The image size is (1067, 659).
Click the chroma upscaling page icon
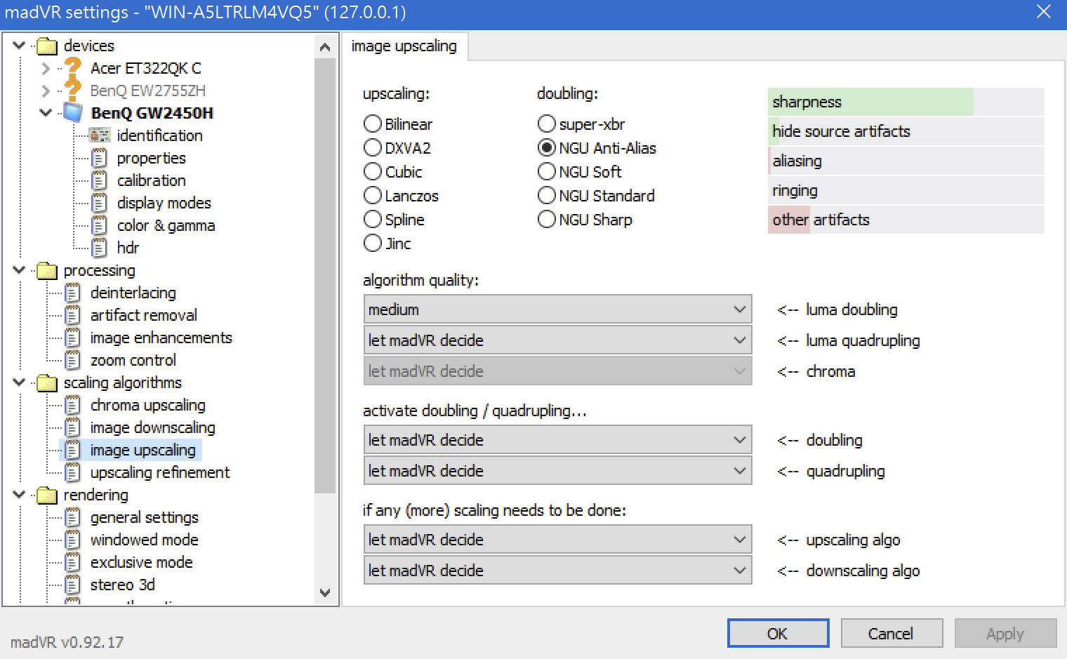72,405
